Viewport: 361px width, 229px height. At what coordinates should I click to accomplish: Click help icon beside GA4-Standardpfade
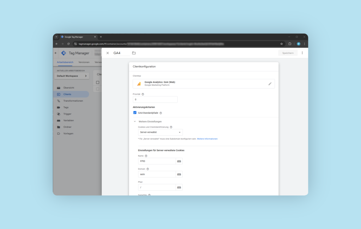(161, 113)
